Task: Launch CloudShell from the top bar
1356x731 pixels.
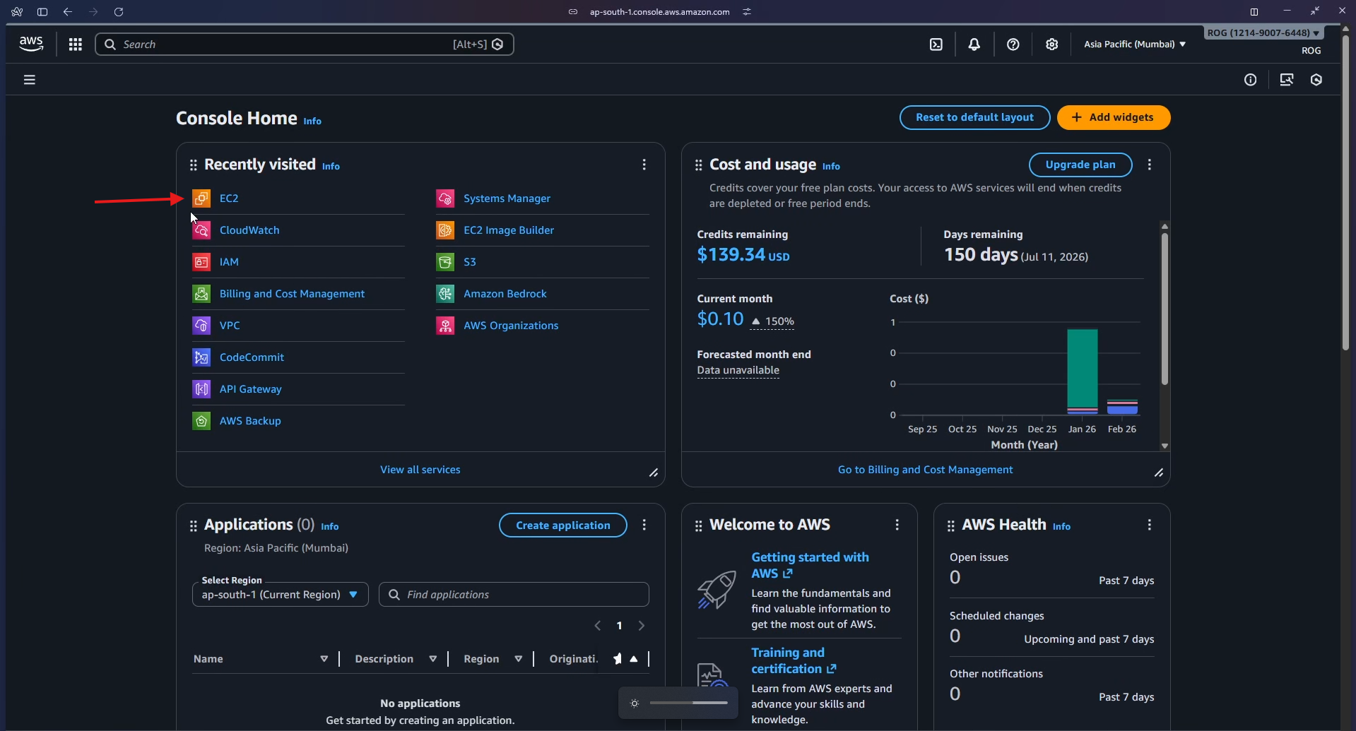Action: tap(936, 44)
